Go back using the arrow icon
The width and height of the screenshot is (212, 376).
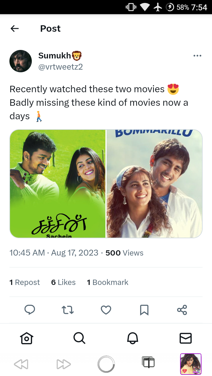[14, 28]
